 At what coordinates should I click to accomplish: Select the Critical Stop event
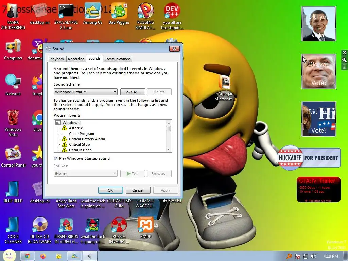tap(80, 144)
